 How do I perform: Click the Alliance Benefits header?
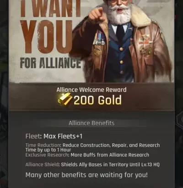91,123
